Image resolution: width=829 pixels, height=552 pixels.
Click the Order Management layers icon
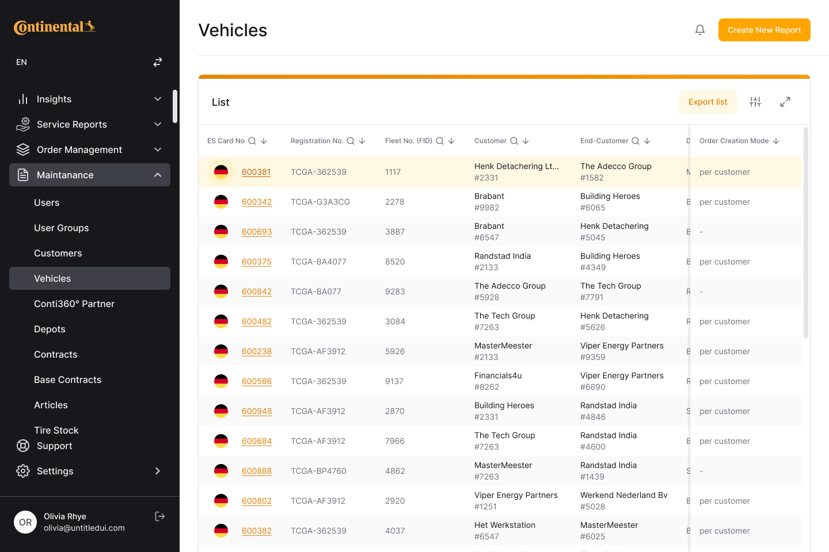click(x=23, y=149)
